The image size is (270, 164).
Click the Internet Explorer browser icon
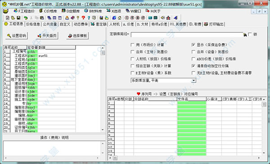coord(114,18)
